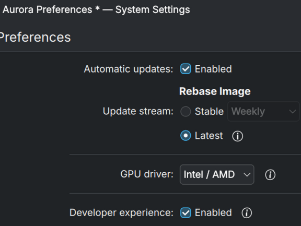Click the Preferences page heading
This screenshot has width=301, height=226.
tap(35, 37)
